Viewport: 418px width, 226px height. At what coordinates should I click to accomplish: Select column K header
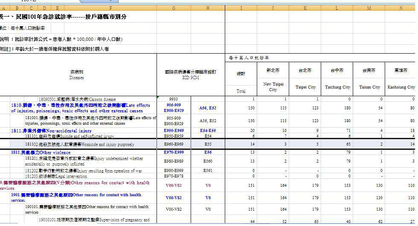[x=305, y=8]
